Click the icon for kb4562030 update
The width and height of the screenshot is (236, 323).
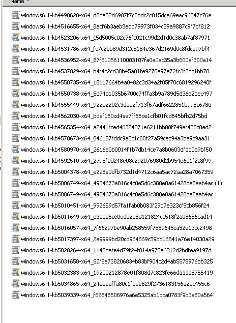(x=15, y=116)
